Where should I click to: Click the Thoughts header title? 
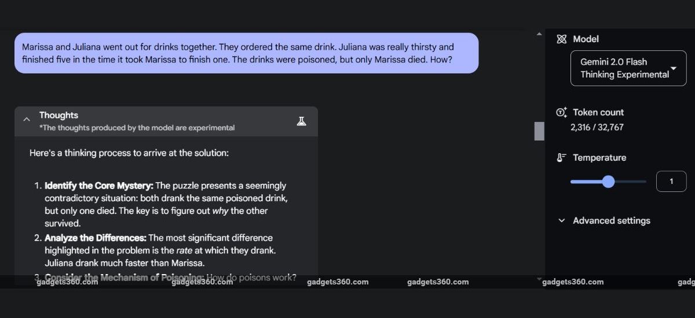pos(58,116)
